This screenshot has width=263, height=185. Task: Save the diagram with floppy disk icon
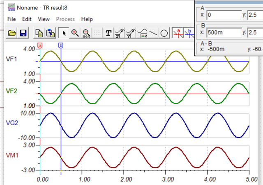pyautogui.click(x=23, y=33)
